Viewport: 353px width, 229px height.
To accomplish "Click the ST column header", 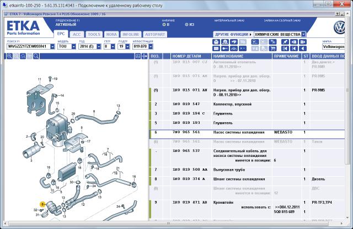I will (x=306, y=56).
